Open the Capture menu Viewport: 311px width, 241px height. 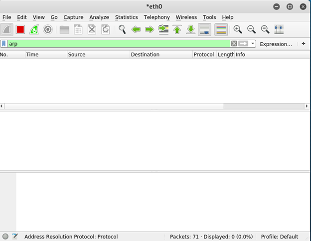[73, 17]
